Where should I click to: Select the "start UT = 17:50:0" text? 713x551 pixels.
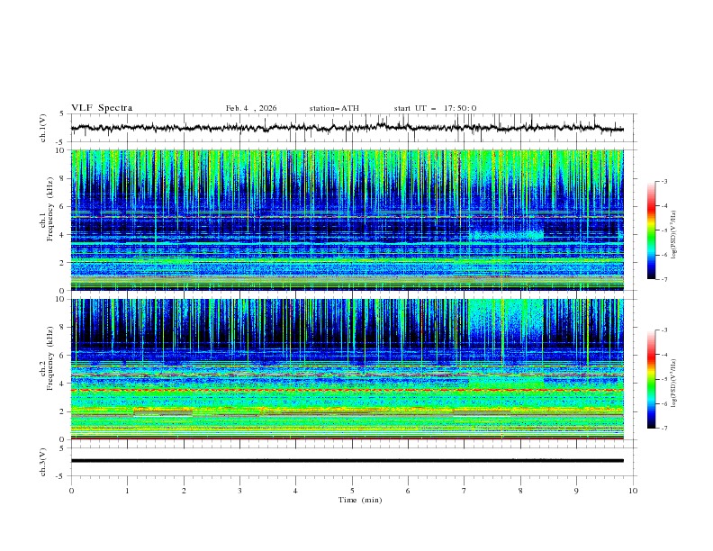point(435,108)
